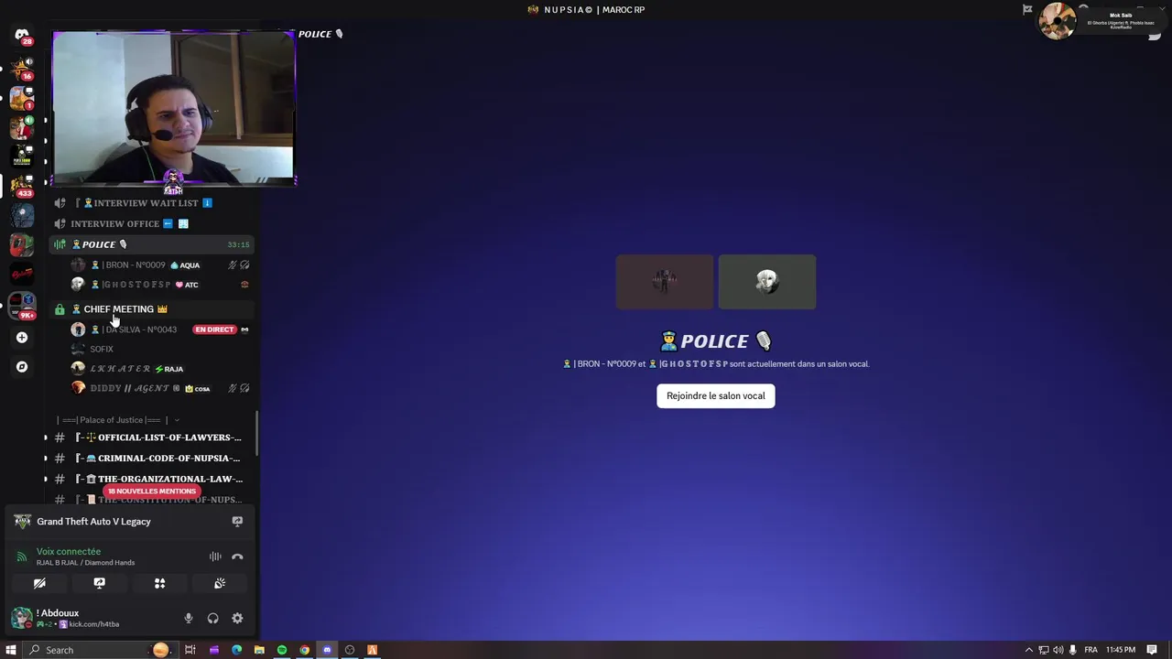Viewport: 1172px width, 659px height.
Task: Open Task View in the taskbar
Action: pyautogui.click(x=190, y=650)
